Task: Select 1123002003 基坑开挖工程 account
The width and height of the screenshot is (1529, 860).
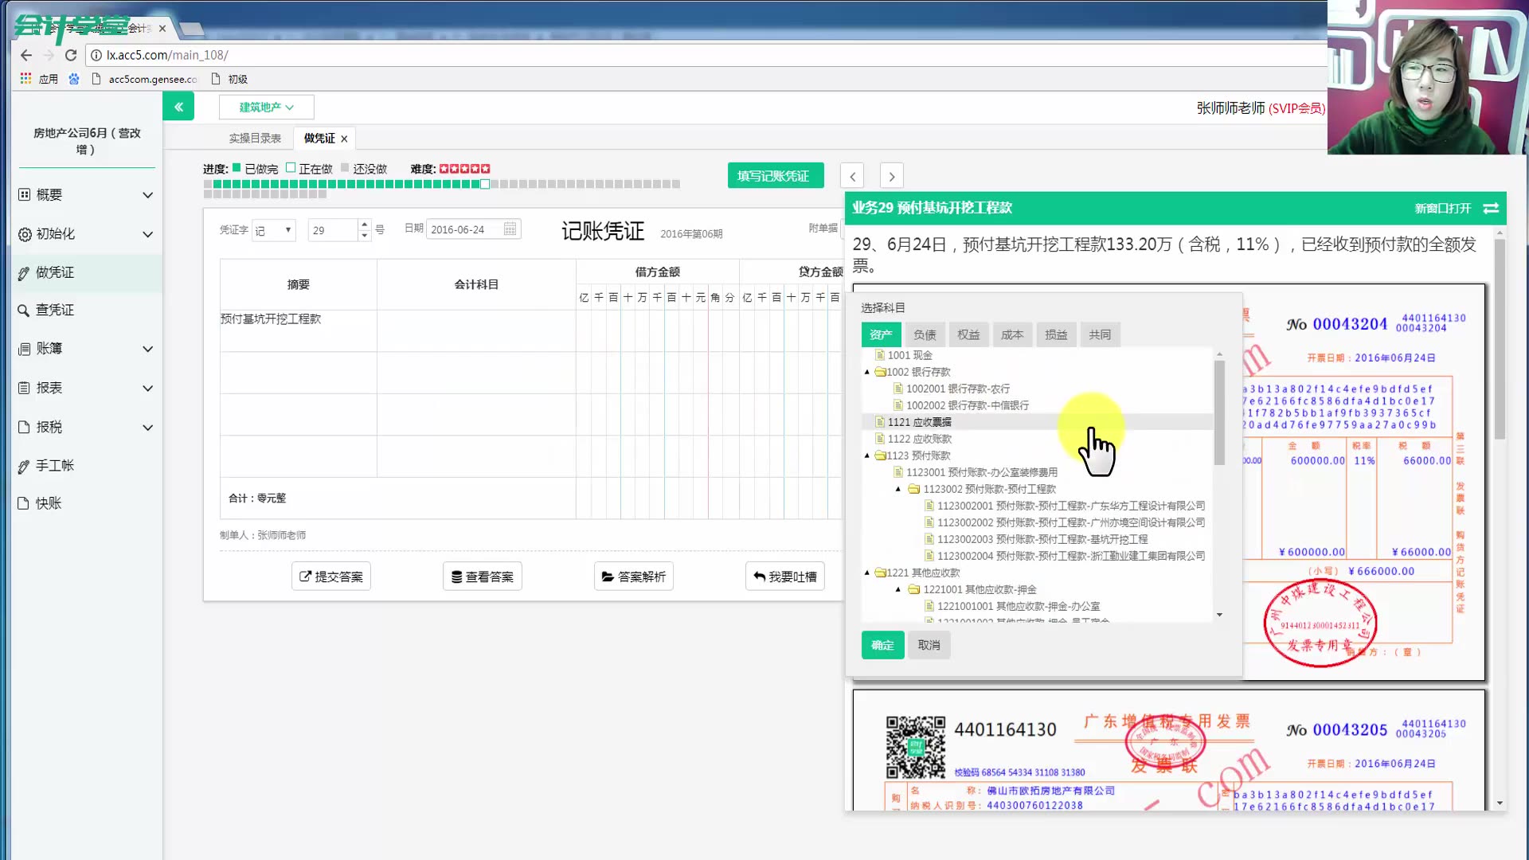Action: (1042, 539)
